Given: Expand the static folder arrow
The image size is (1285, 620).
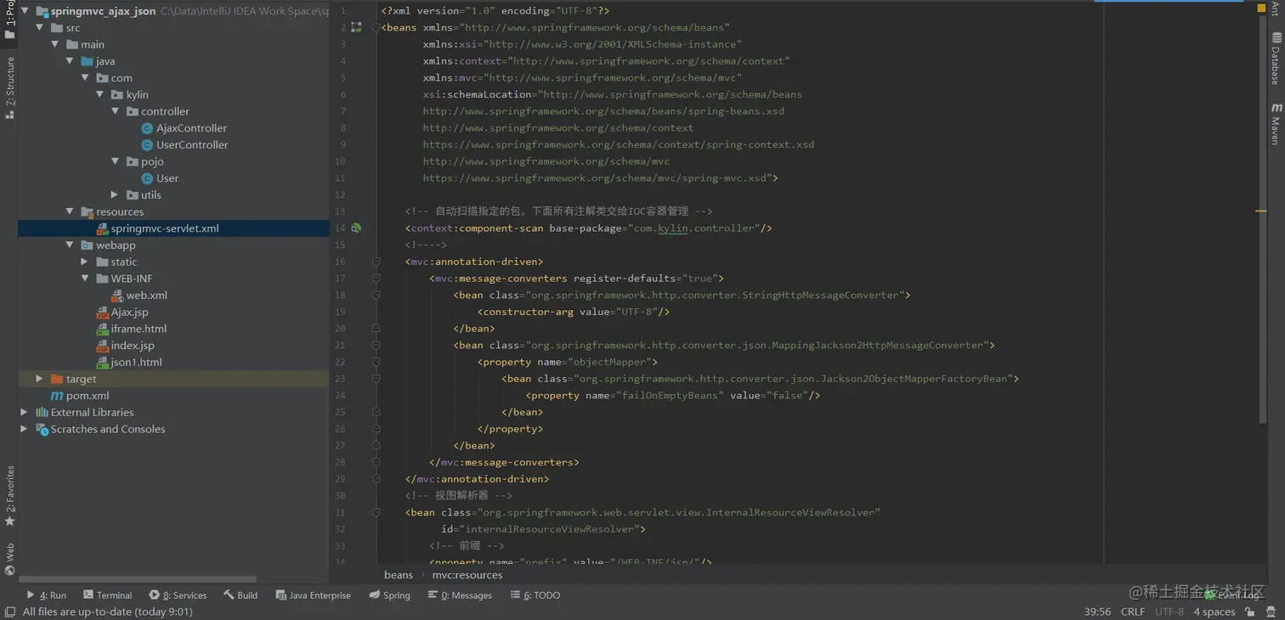Looking at the screenshot, I should 85,262.
